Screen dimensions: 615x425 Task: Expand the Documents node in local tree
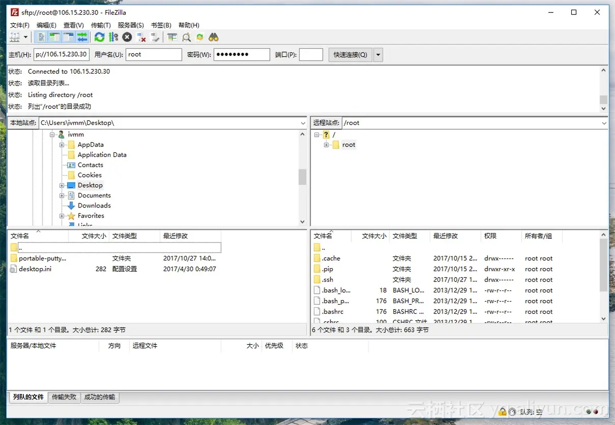62,195
